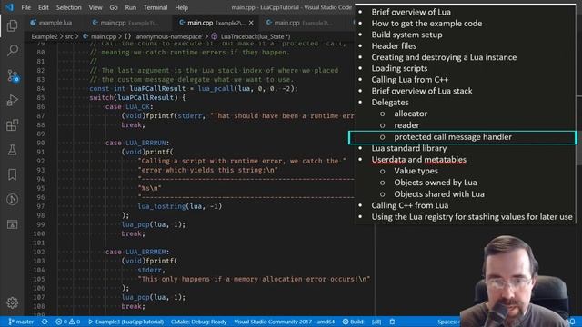Select launch target Example3 (LuaCppTutorial) in status bar

(125, 322)
